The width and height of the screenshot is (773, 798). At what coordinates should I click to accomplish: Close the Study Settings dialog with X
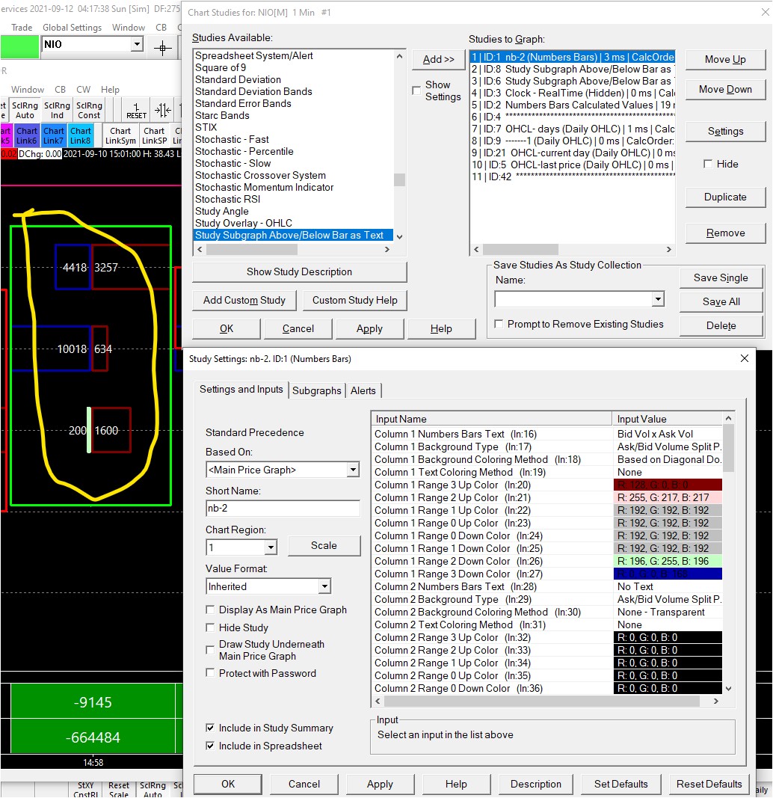(x=744, y=359)
